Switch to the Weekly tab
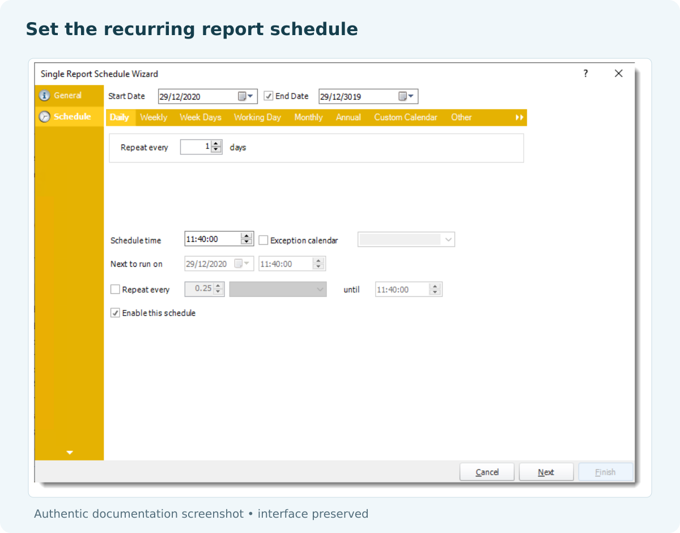This screenshot has width=680, height=533. 154,117
